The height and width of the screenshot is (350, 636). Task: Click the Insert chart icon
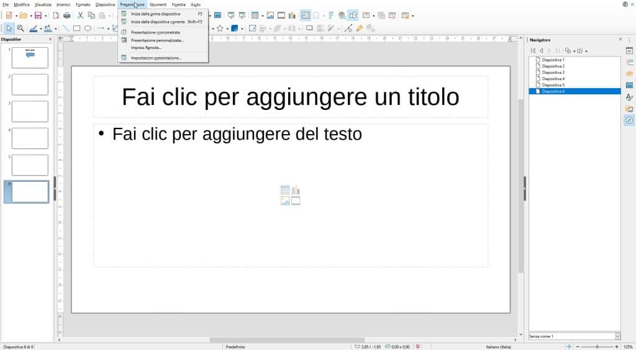292,16
